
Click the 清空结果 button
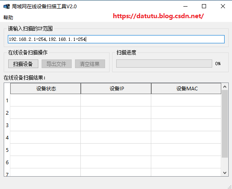click(x=90, y=64)
